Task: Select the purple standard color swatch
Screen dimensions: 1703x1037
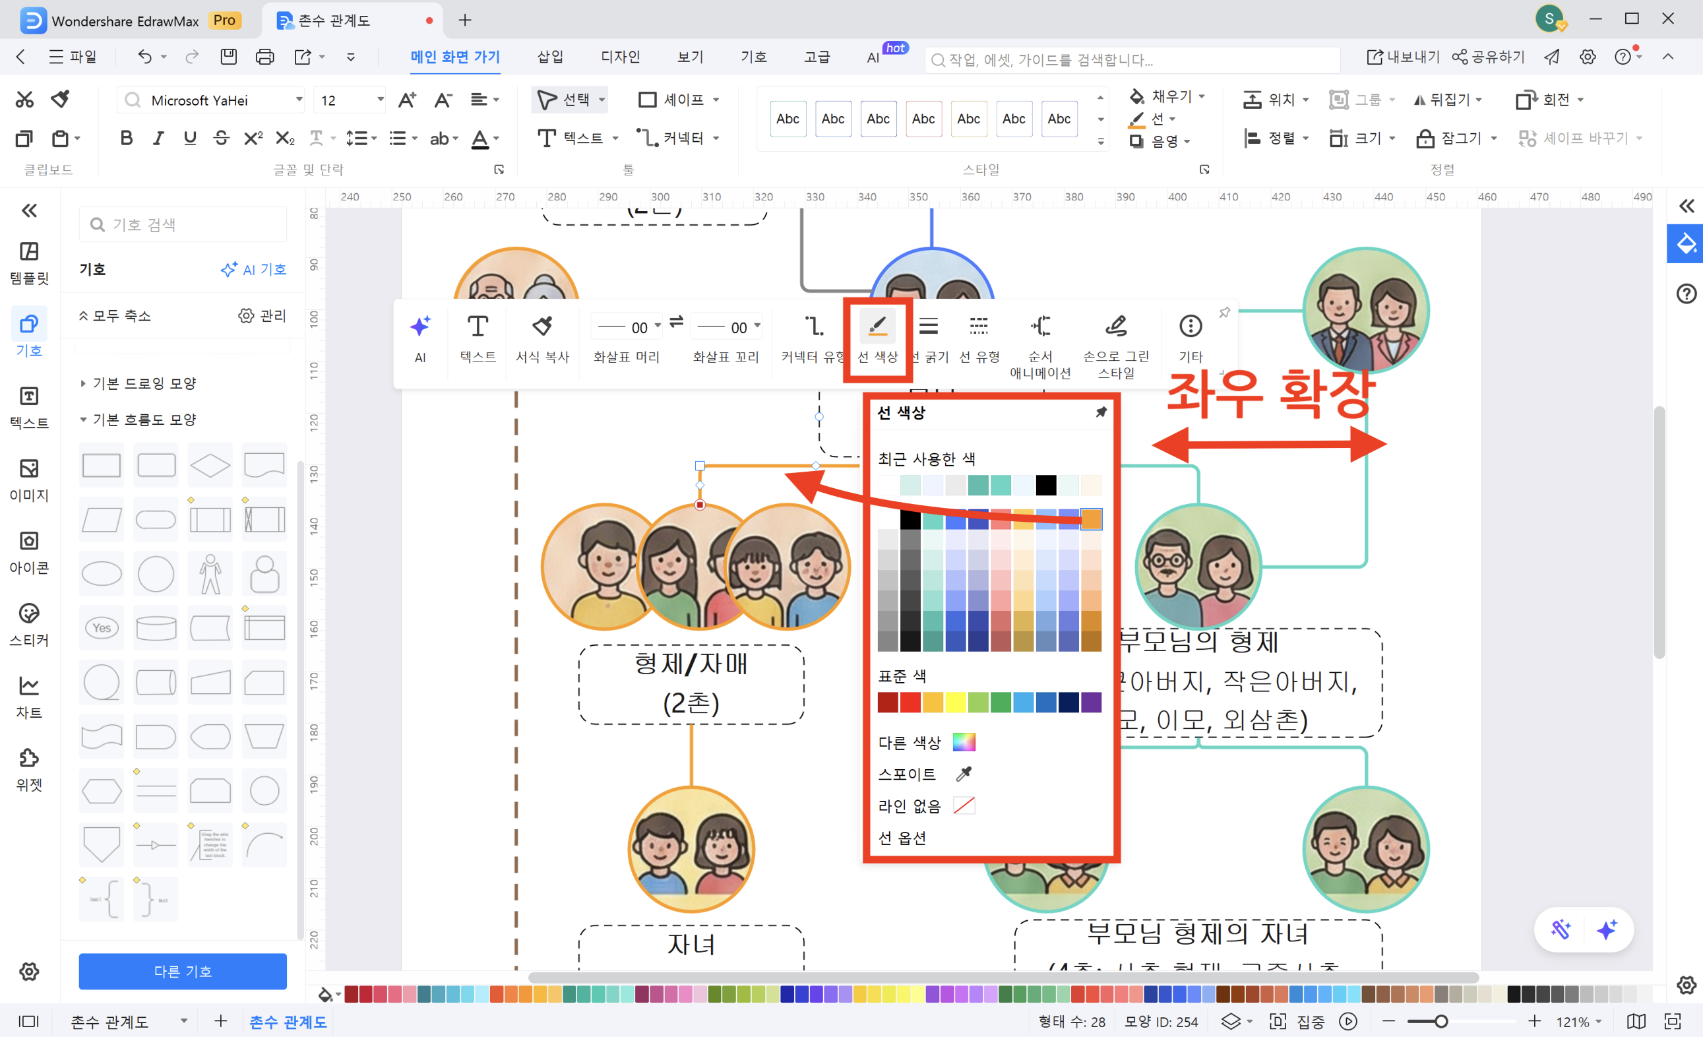Action: (1091, 703)
